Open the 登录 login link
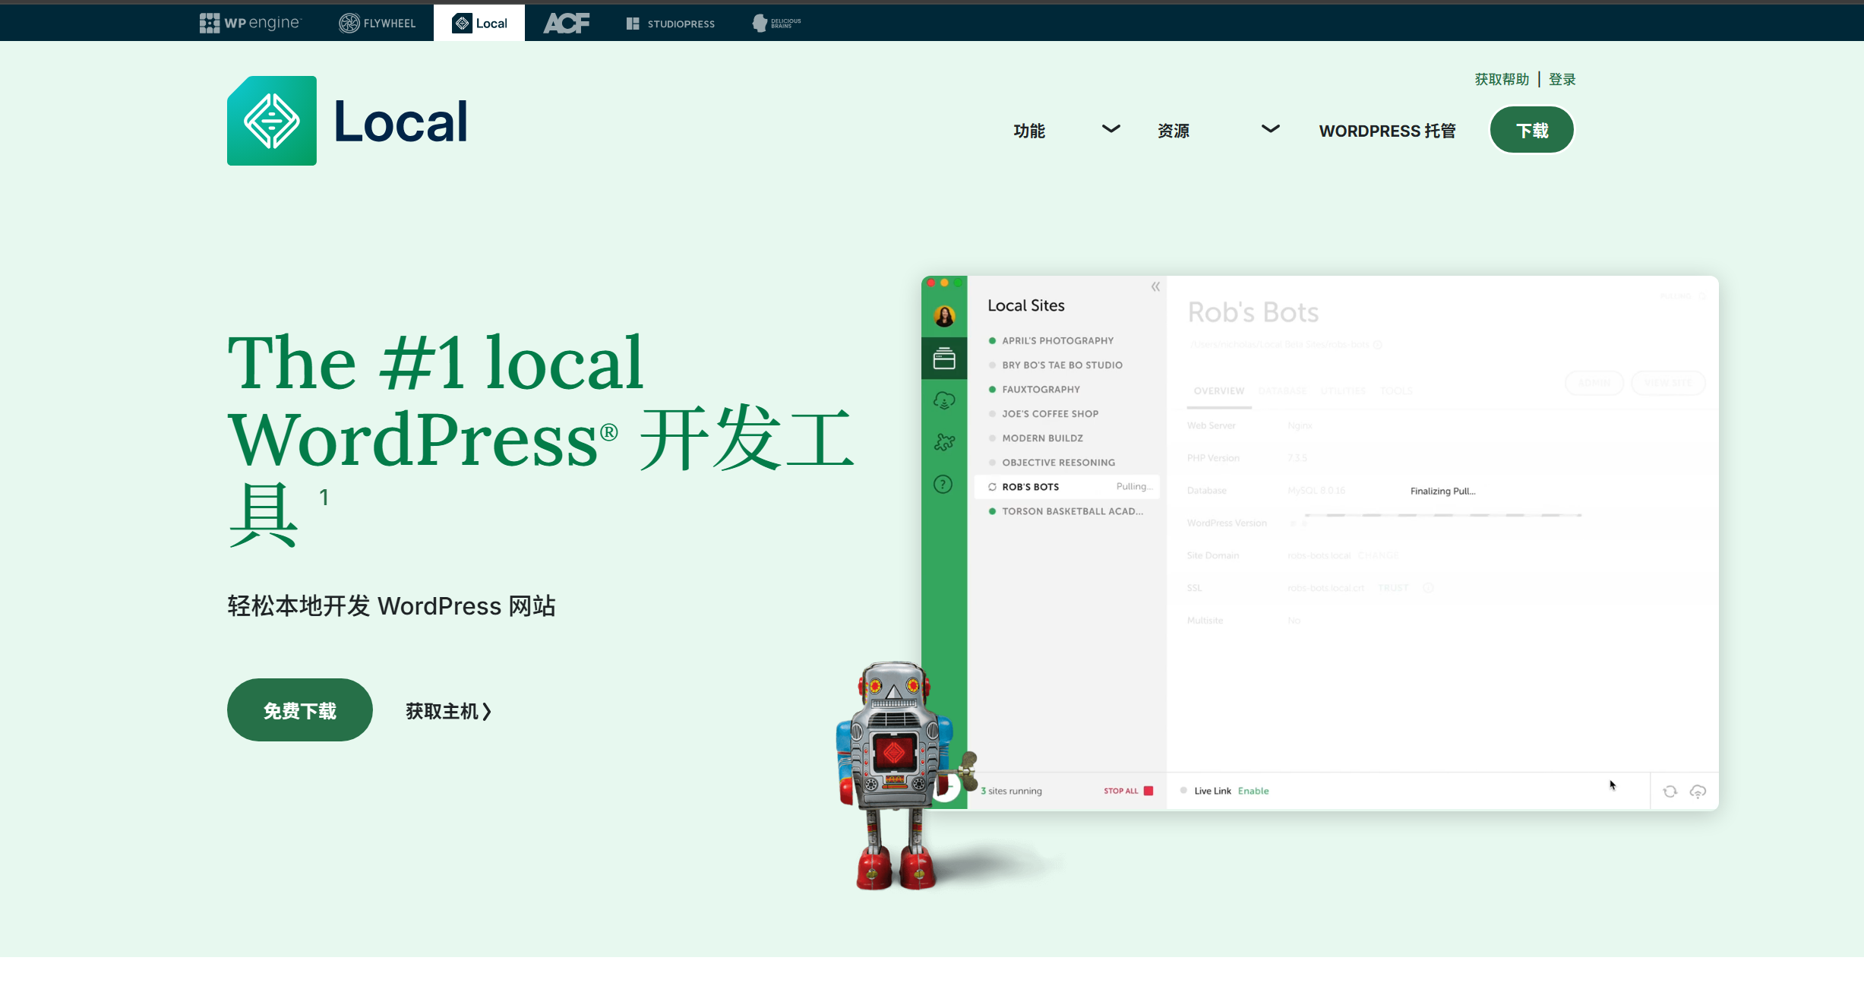Viewport: 1864px width, 1005px height. pyautogui.click(x=1562, y=79)
